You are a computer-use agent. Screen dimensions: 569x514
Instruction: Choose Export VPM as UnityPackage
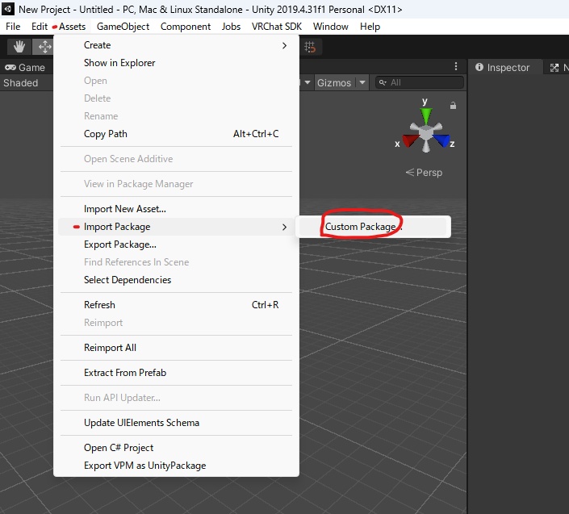177,466
